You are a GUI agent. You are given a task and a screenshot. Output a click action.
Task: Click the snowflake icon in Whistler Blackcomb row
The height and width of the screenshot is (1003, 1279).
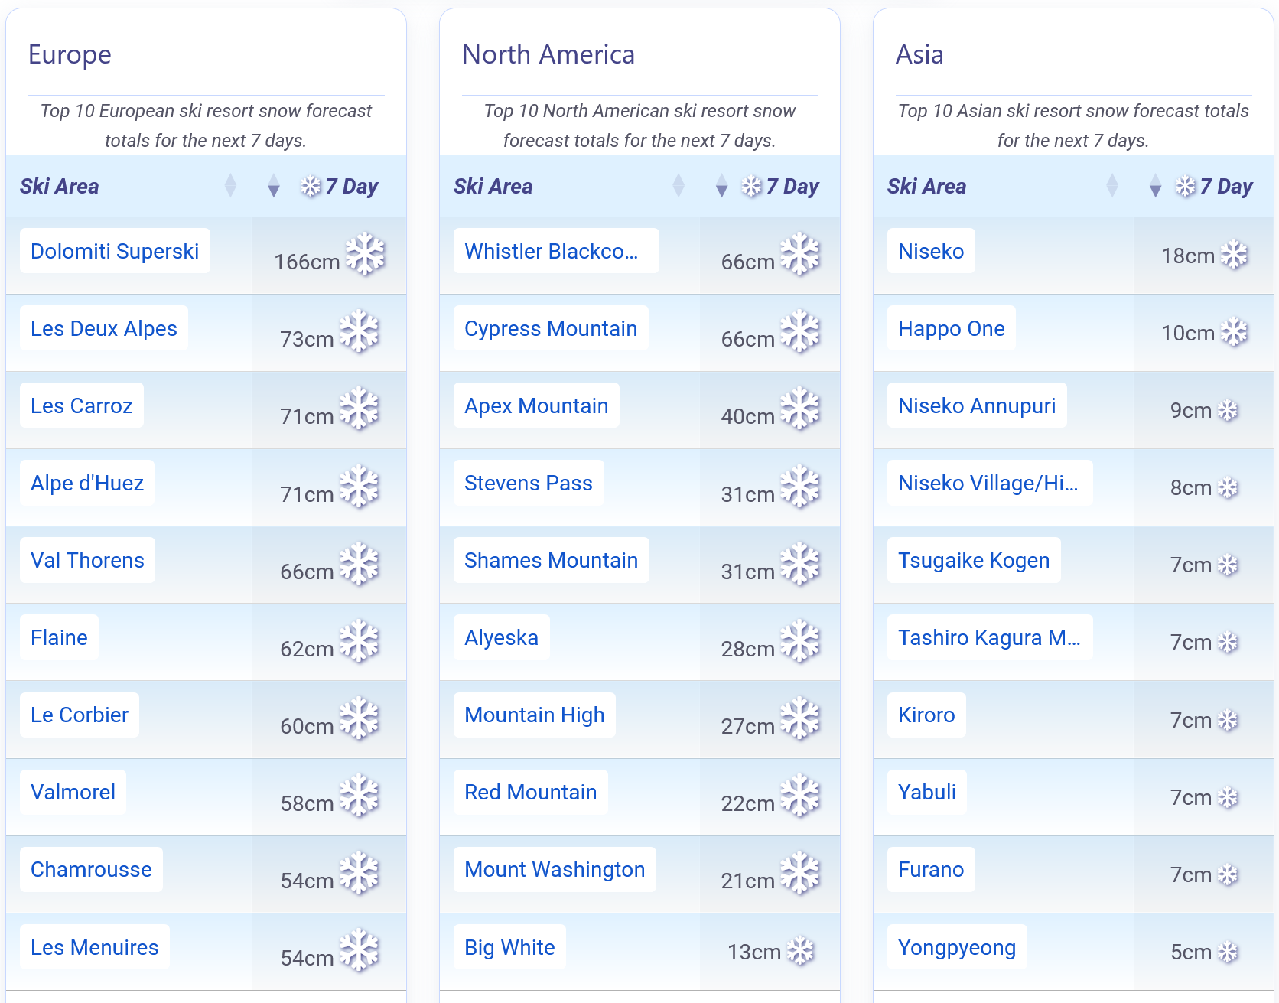[x=799, y=254]
